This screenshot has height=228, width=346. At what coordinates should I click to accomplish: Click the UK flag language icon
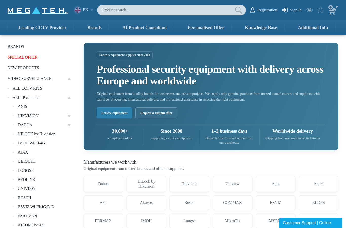(x=78, y=10)
